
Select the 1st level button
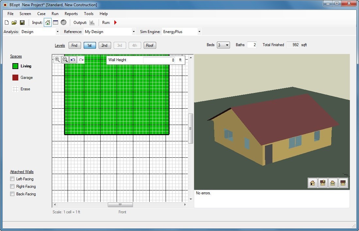point(90,45)
